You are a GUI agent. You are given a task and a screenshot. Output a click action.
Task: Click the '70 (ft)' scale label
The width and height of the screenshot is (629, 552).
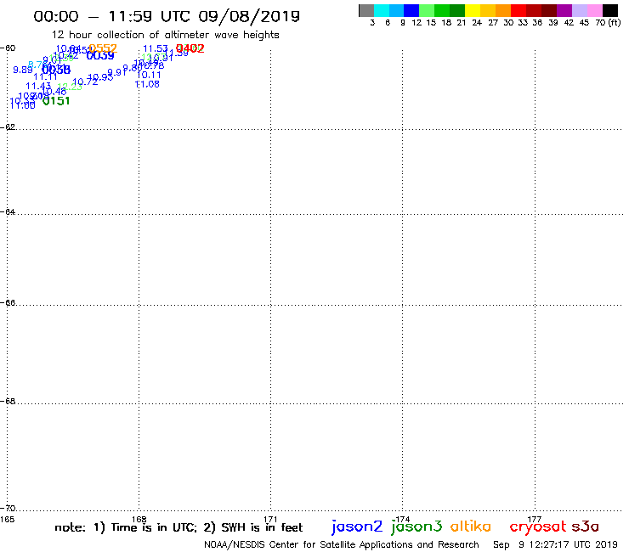point(608,23)
